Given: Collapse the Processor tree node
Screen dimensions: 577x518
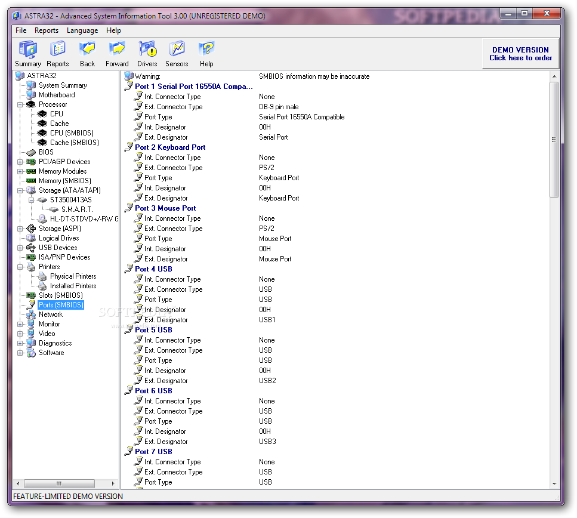Looking at the screenshot, I should [20, 104].
